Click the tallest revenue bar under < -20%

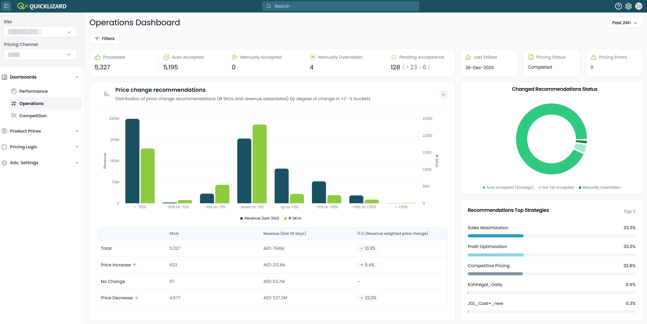pos(132,161)
